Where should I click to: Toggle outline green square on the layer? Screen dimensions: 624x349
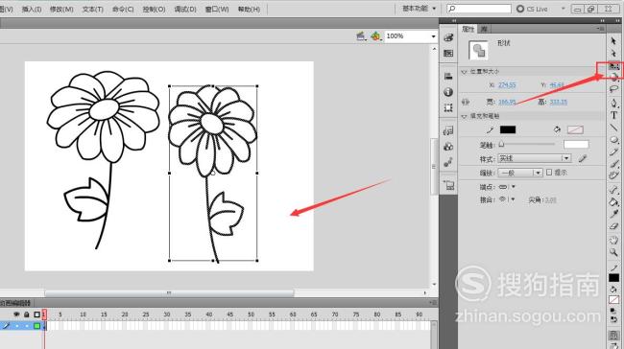(x=36, y=326)
